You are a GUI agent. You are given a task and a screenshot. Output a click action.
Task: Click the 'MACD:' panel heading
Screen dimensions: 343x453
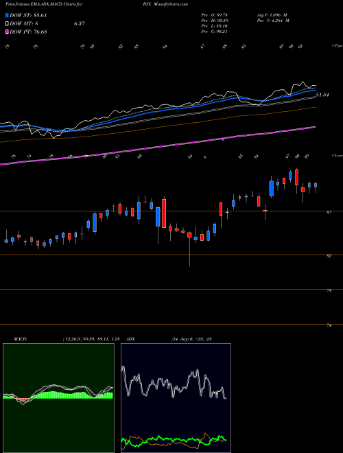[21, 339]
